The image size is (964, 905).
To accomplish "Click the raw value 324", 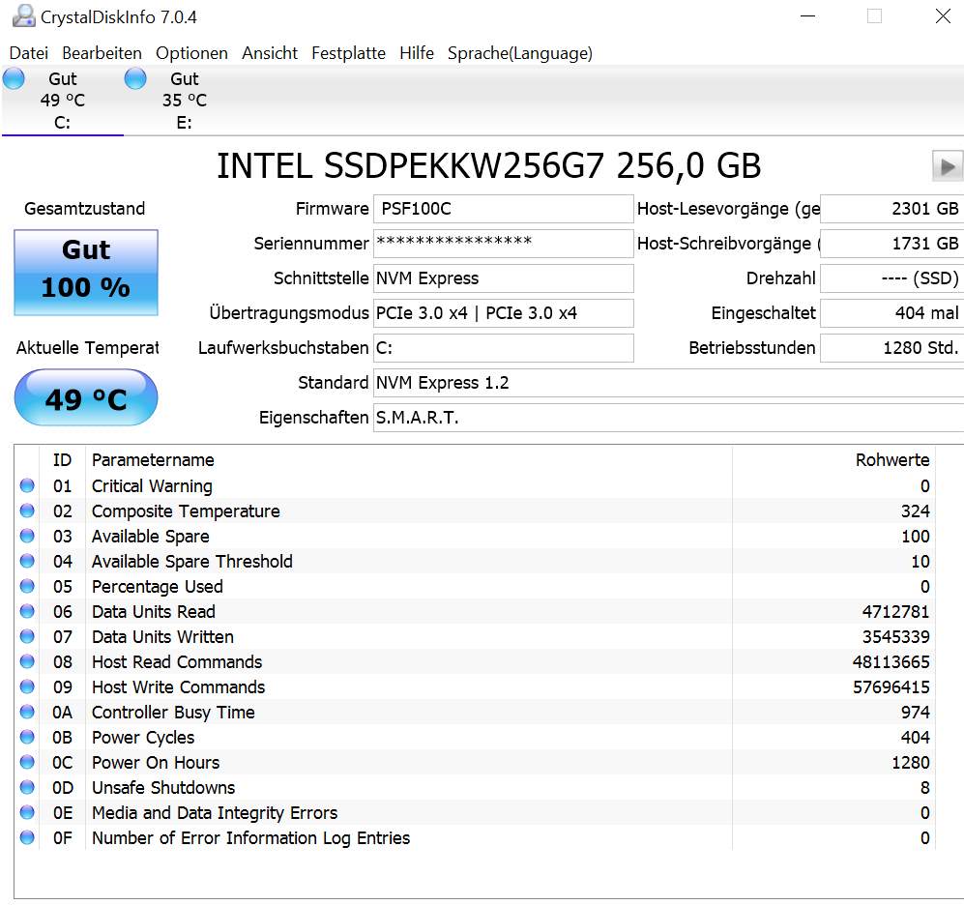I will (x=916, y=511).
